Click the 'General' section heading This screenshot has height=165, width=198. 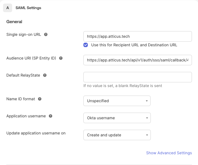(14, 22)
